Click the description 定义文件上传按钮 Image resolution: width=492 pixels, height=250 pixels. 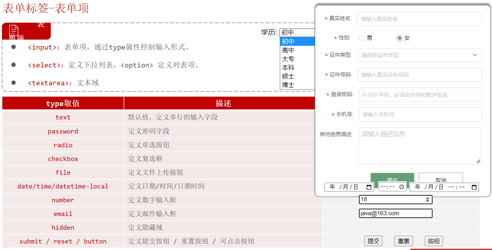pyautogui.click(x=156, y=173)
